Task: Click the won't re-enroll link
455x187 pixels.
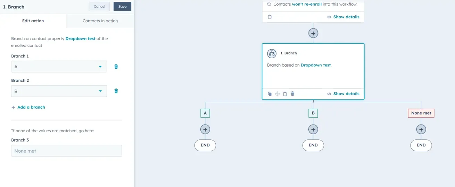Action: (307, 4)
